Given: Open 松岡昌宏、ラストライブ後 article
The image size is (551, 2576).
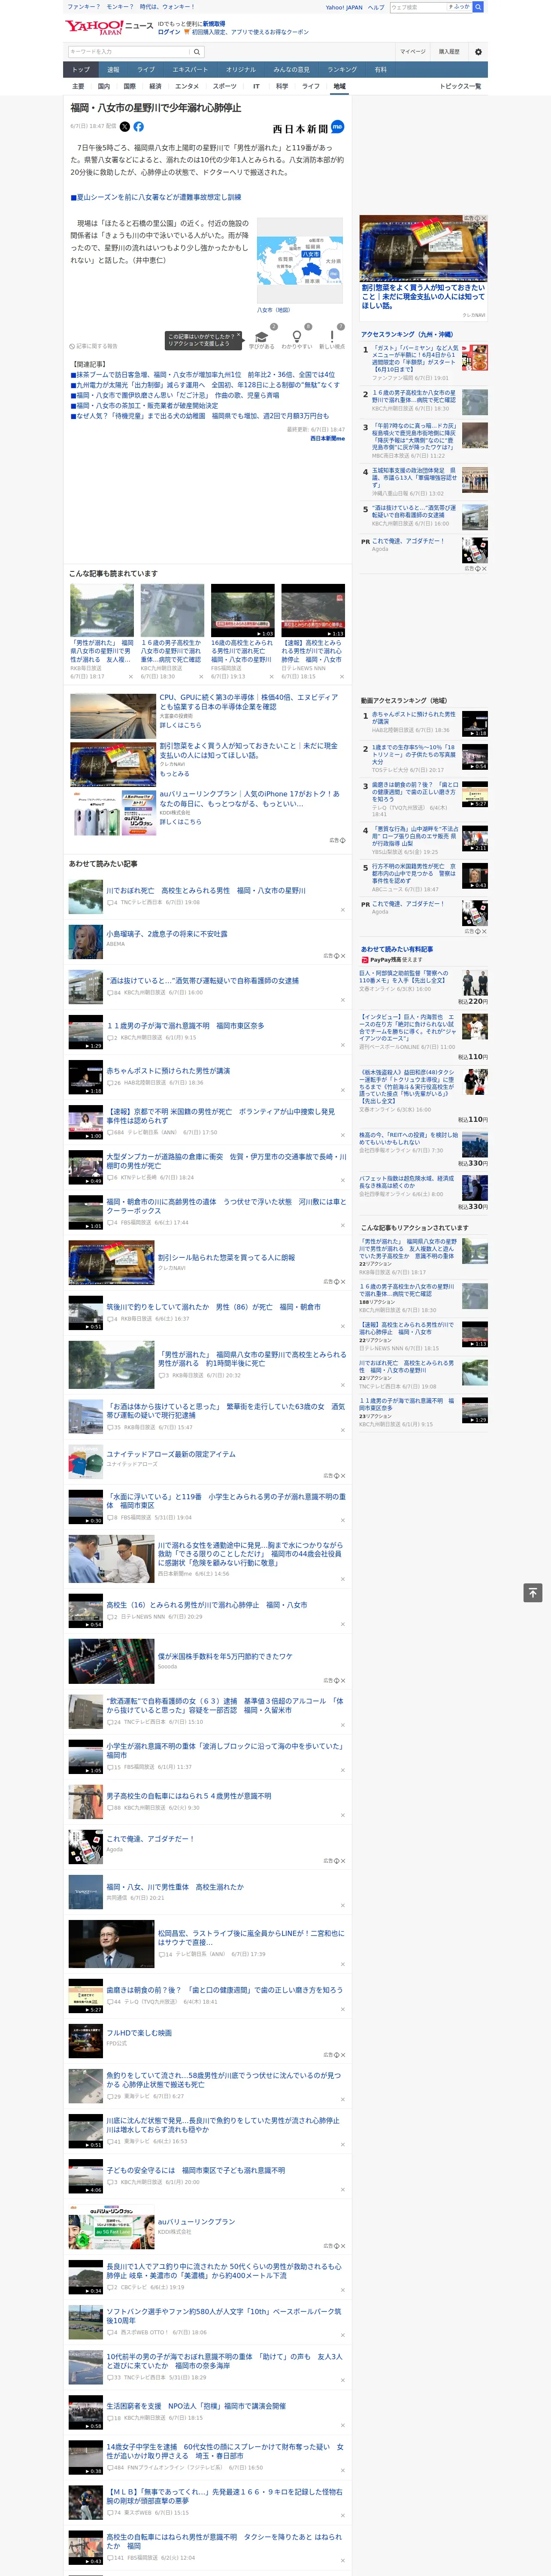Looking at the screenshot, I should click(x=251, y=1937).
